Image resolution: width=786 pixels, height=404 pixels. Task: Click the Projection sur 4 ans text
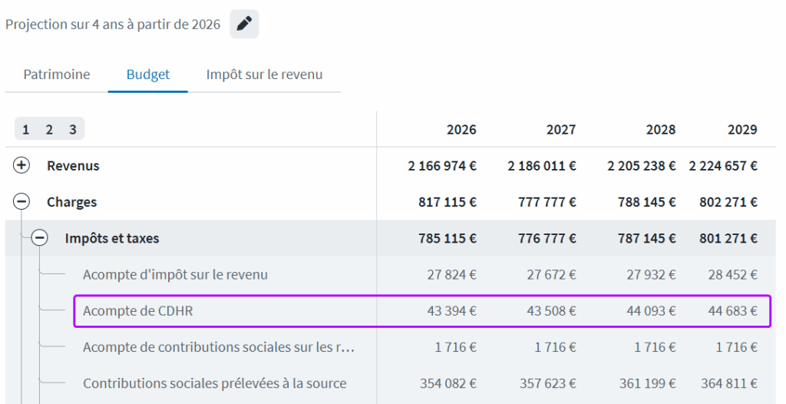pos(113,24)
